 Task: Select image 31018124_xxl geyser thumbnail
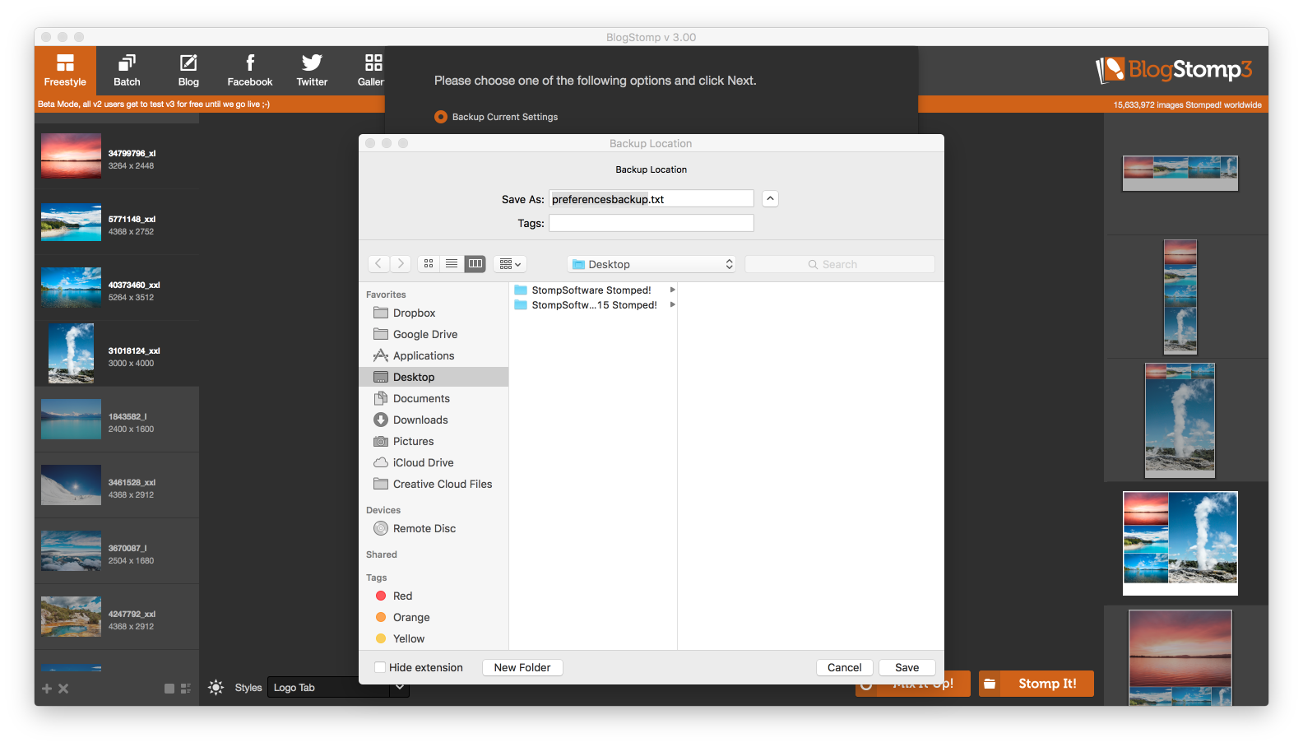[x=72, y=354]
